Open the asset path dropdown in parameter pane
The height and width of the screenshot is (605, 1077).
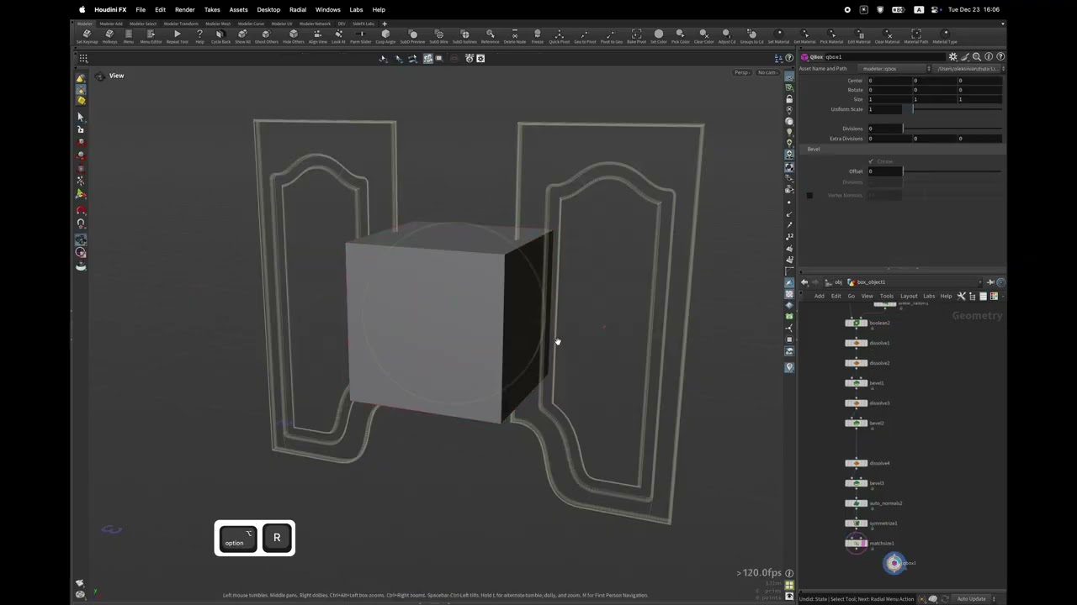(969, 69)
